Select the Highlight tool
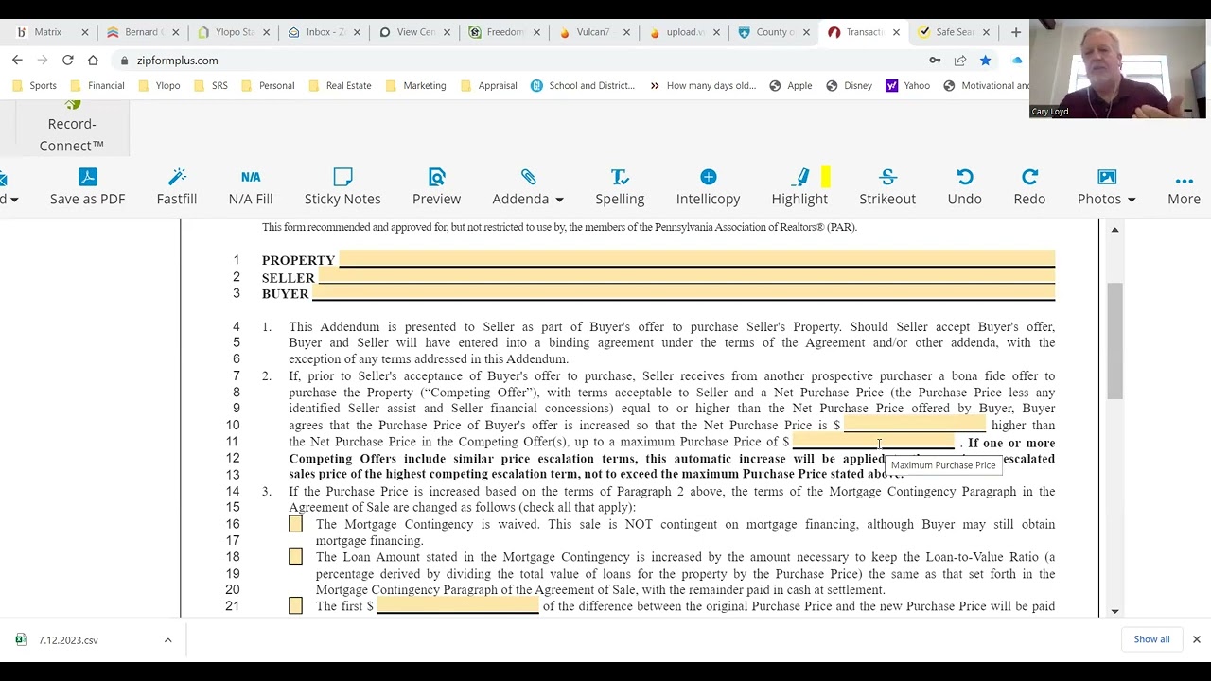Screen dimensions: 1211x681 pos(799,186)
